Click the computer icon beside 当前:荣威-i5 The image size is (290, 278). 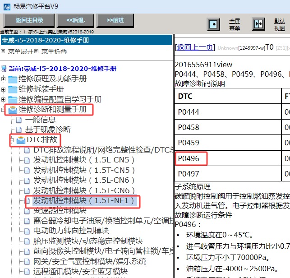(x=4, y=69)
